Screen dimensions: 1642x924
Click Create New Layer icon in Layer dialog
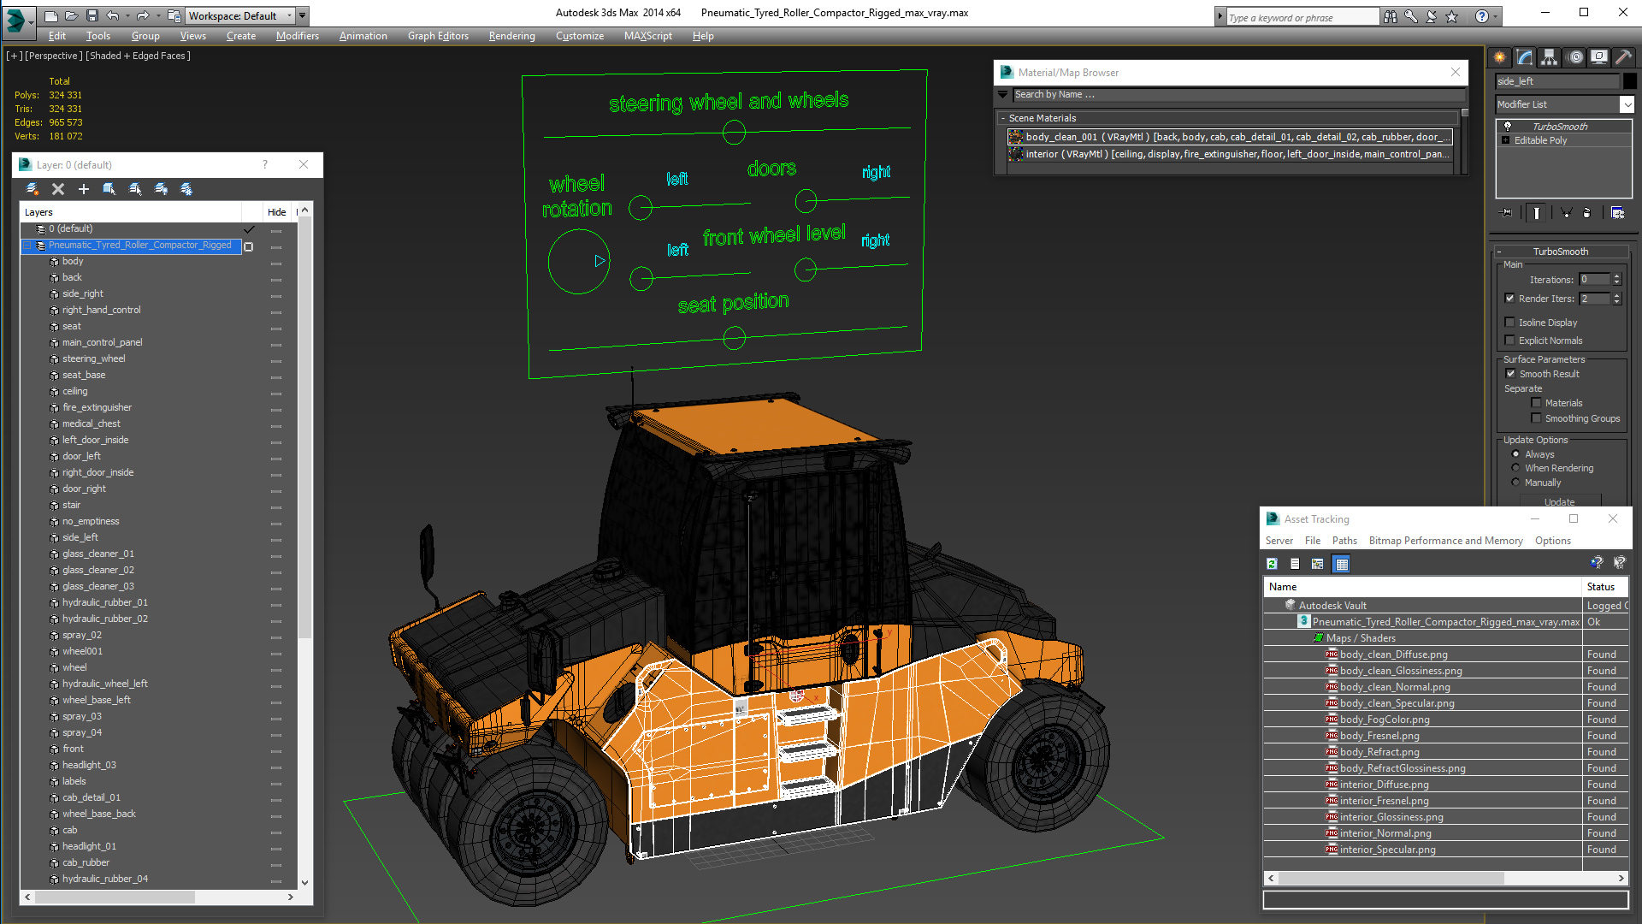pos(32,189)
